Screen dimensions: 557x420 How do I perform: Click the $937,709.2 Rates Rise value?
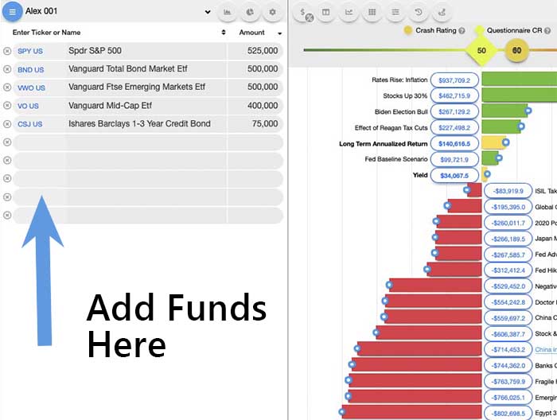(x=454, y=80)
